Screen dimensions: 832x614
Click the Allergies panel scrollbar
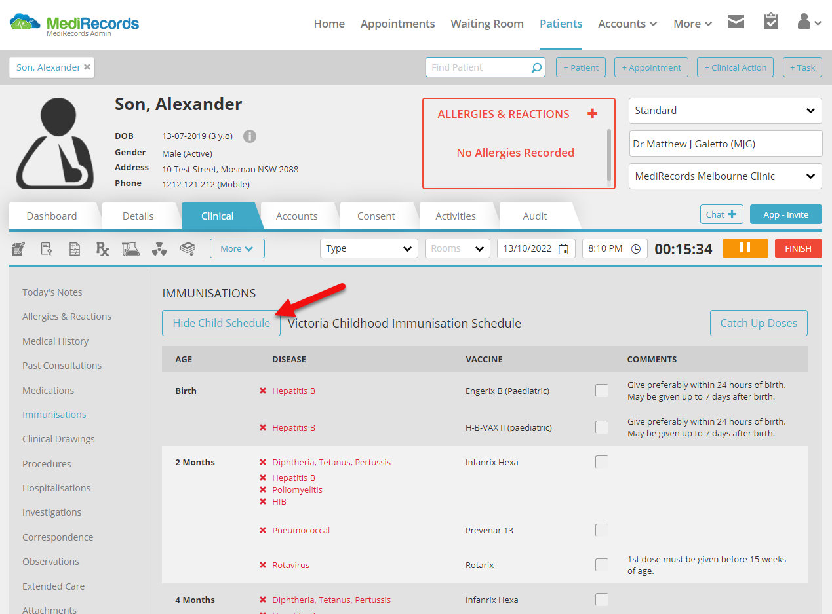coord(609,155)
